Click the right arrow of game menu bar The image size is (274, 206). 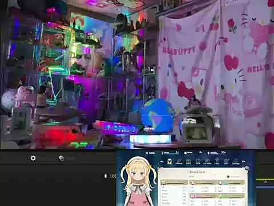coord(243,161)
